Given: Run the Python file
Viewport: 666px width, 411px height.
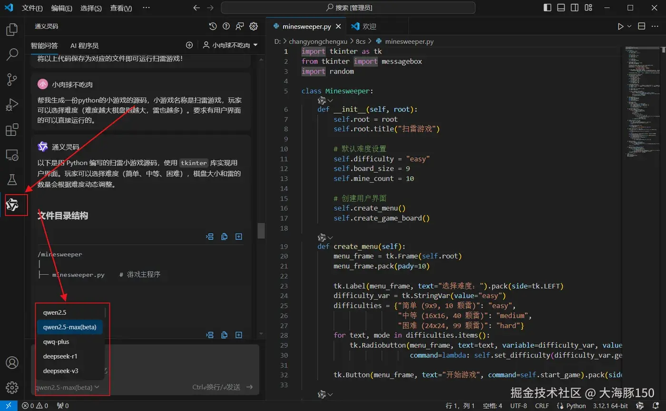Looking at the screenshot, I should point(620,27).
